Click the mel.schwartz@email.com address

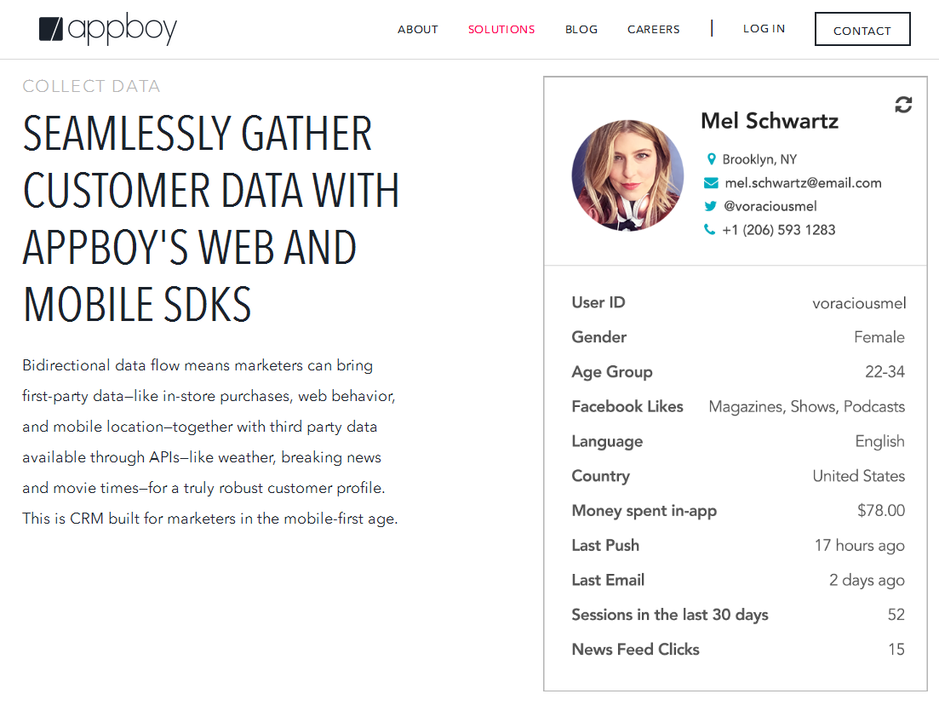click(803, 183)
